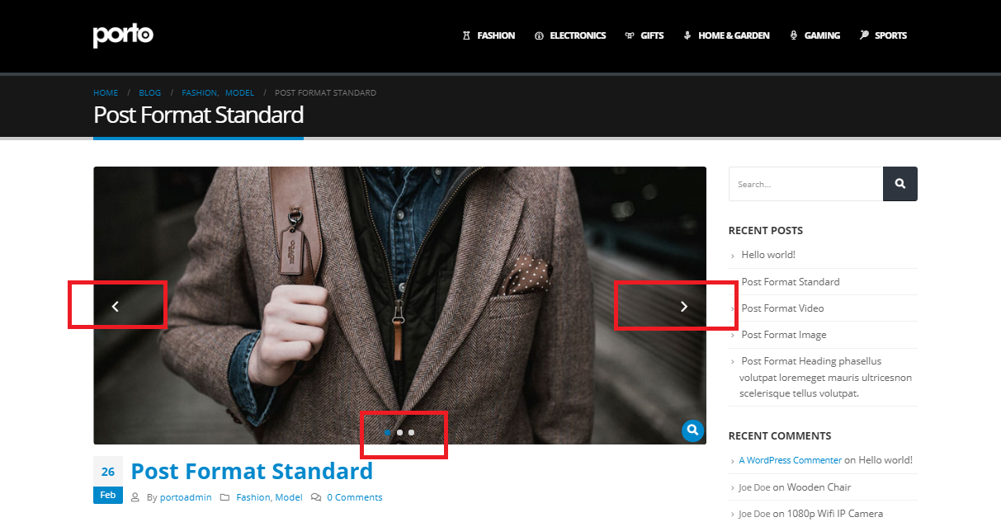This screenshot has height=522, width=1001.
Task: Click the search input field
Action: 805,184
